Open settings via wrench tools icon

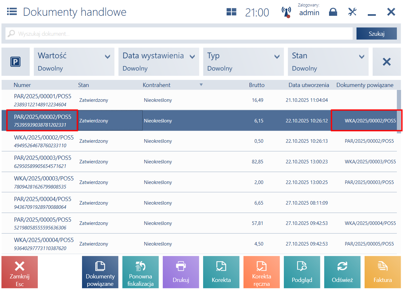(352, 12)
